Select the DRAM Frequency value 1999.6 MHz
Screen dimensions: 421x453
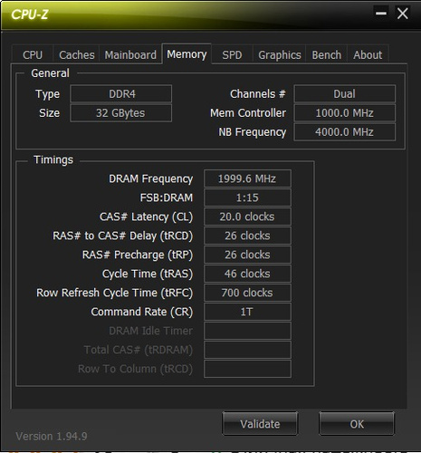247,178
